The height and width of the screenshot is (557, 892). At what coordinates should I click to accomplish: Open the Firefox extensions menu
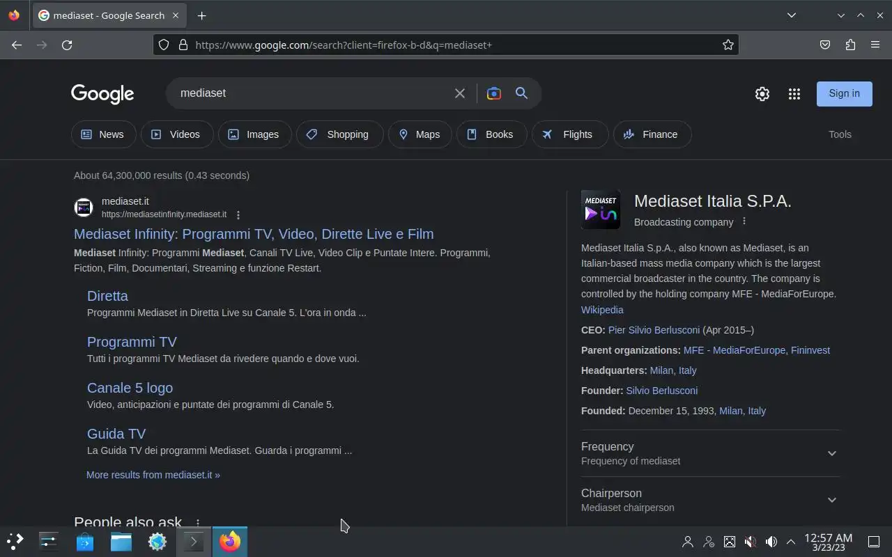coord(850,45)
